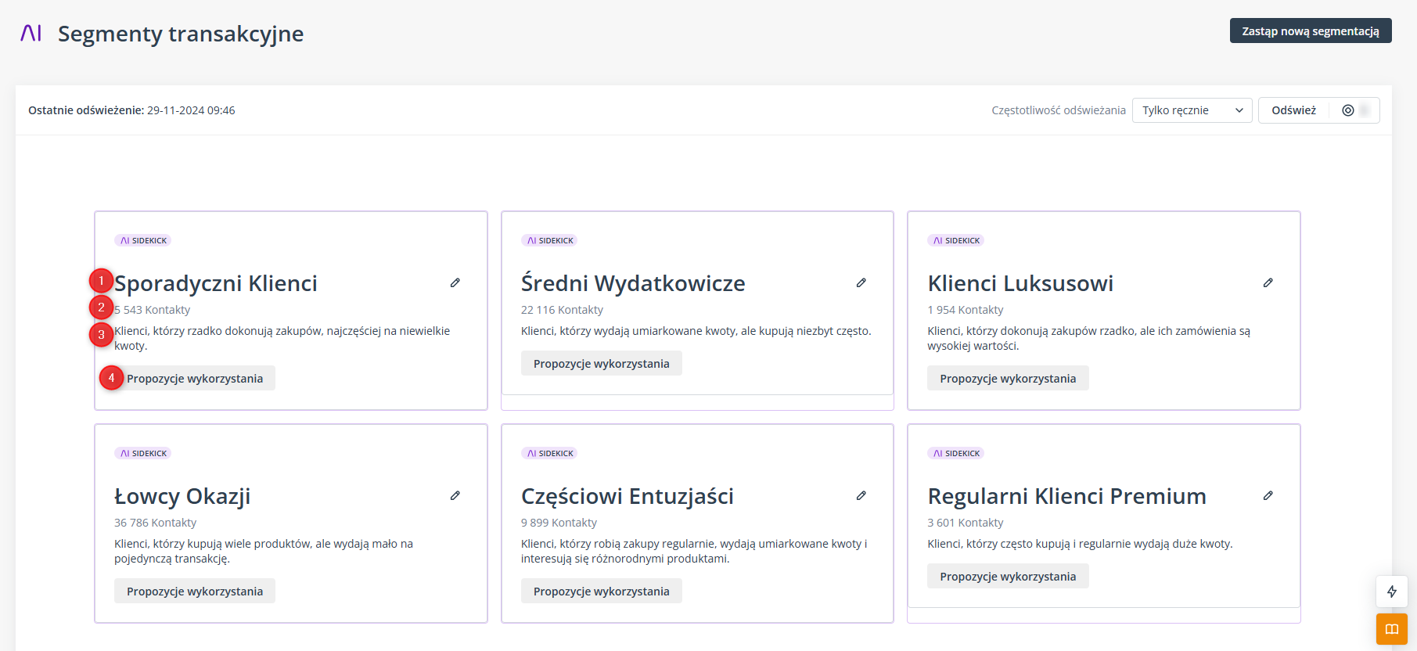1417x651 pixels.
Task: Click the Odśwież button
Action: [1294, 110]
